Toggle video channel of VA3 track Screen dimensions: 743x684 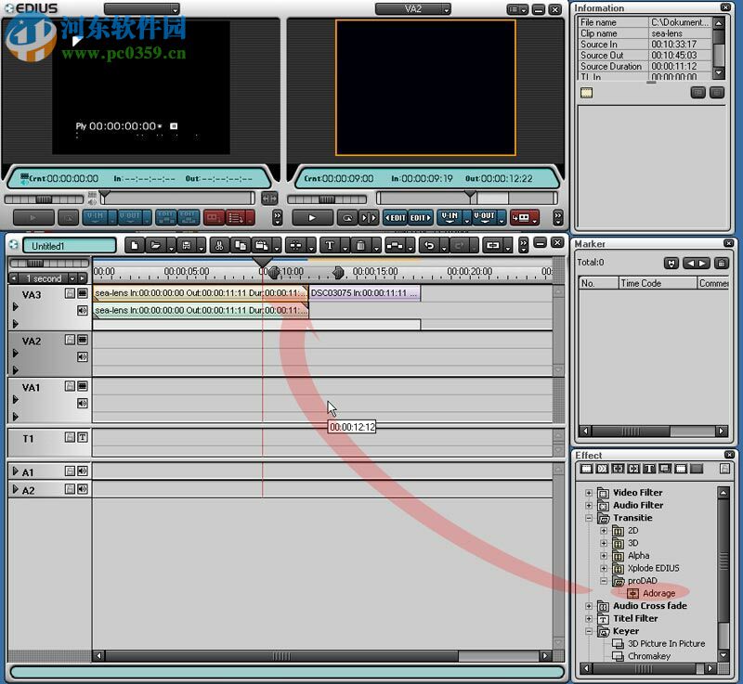[x=83, y=293]
